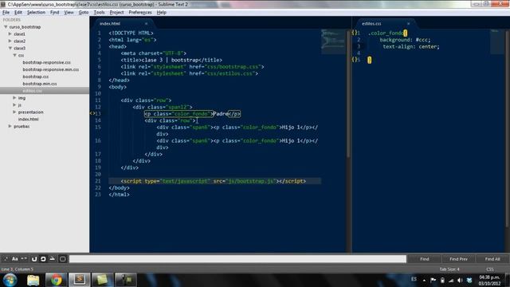The image size is (510, 287).
Task: Click the brace marker beside estilos.css line 1
Action: tap(354, 33)
